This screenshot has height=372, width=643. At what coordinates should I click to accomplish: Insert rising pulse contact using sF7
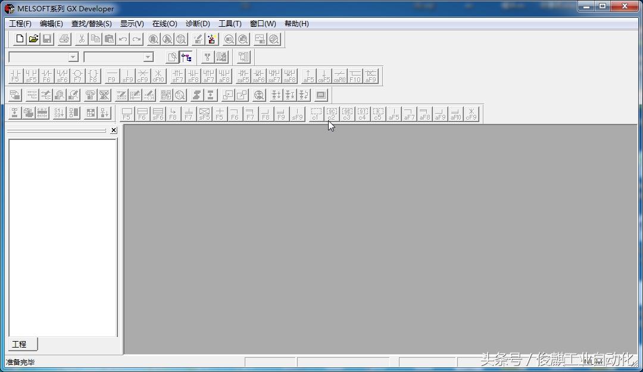tap(177, 76)
